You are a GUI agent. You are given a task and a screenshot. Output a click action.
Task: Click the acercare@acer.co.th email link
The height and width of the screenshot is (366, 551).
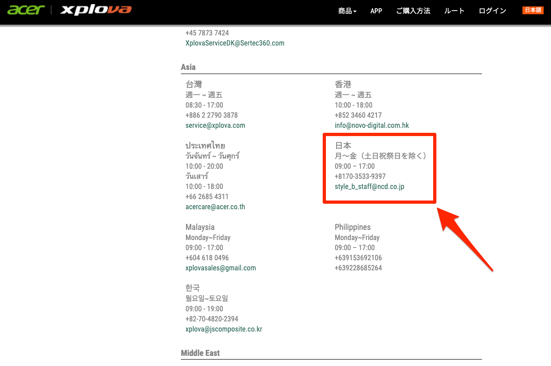(x=215, y=207)
